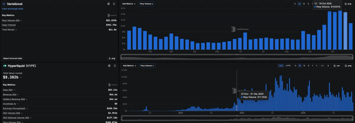Expand Total Raised metric row
Viewport: 355px width, 123px height.
(16, 30)
